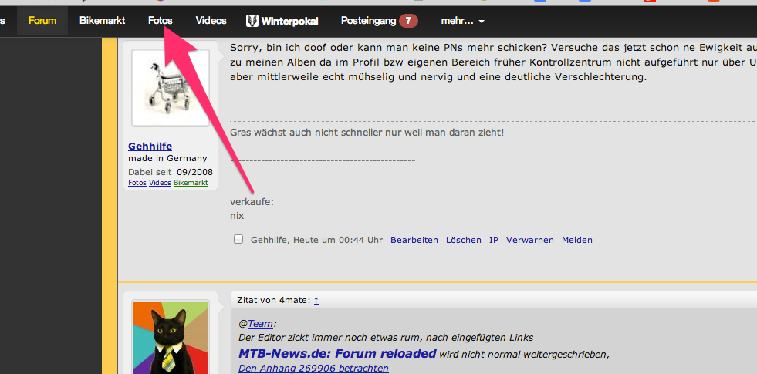Switch to the Forum tab
The height and width of the screenshot is (374, 757).
pos(42,21)
